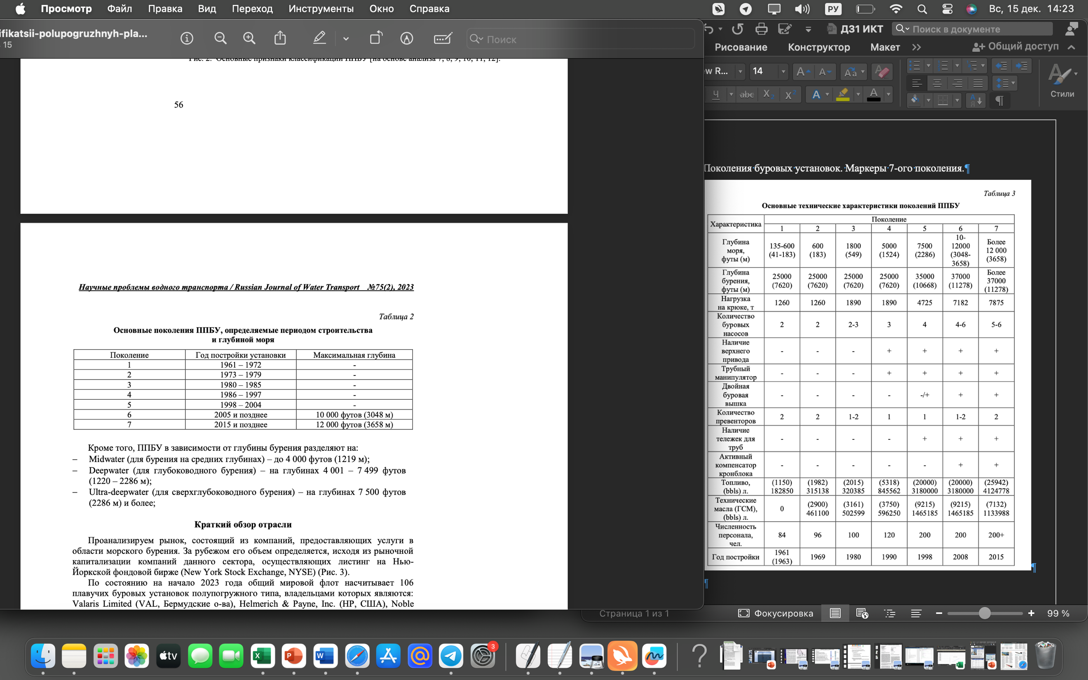The image size is (1088, 680).
Task: Apply paragraph shading with paint bucket
Action: pyautogui.click(x=915, y=100)
